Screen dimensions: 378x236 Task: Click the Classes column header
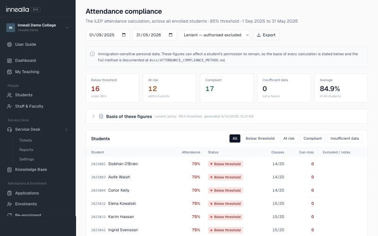point(277,152)
